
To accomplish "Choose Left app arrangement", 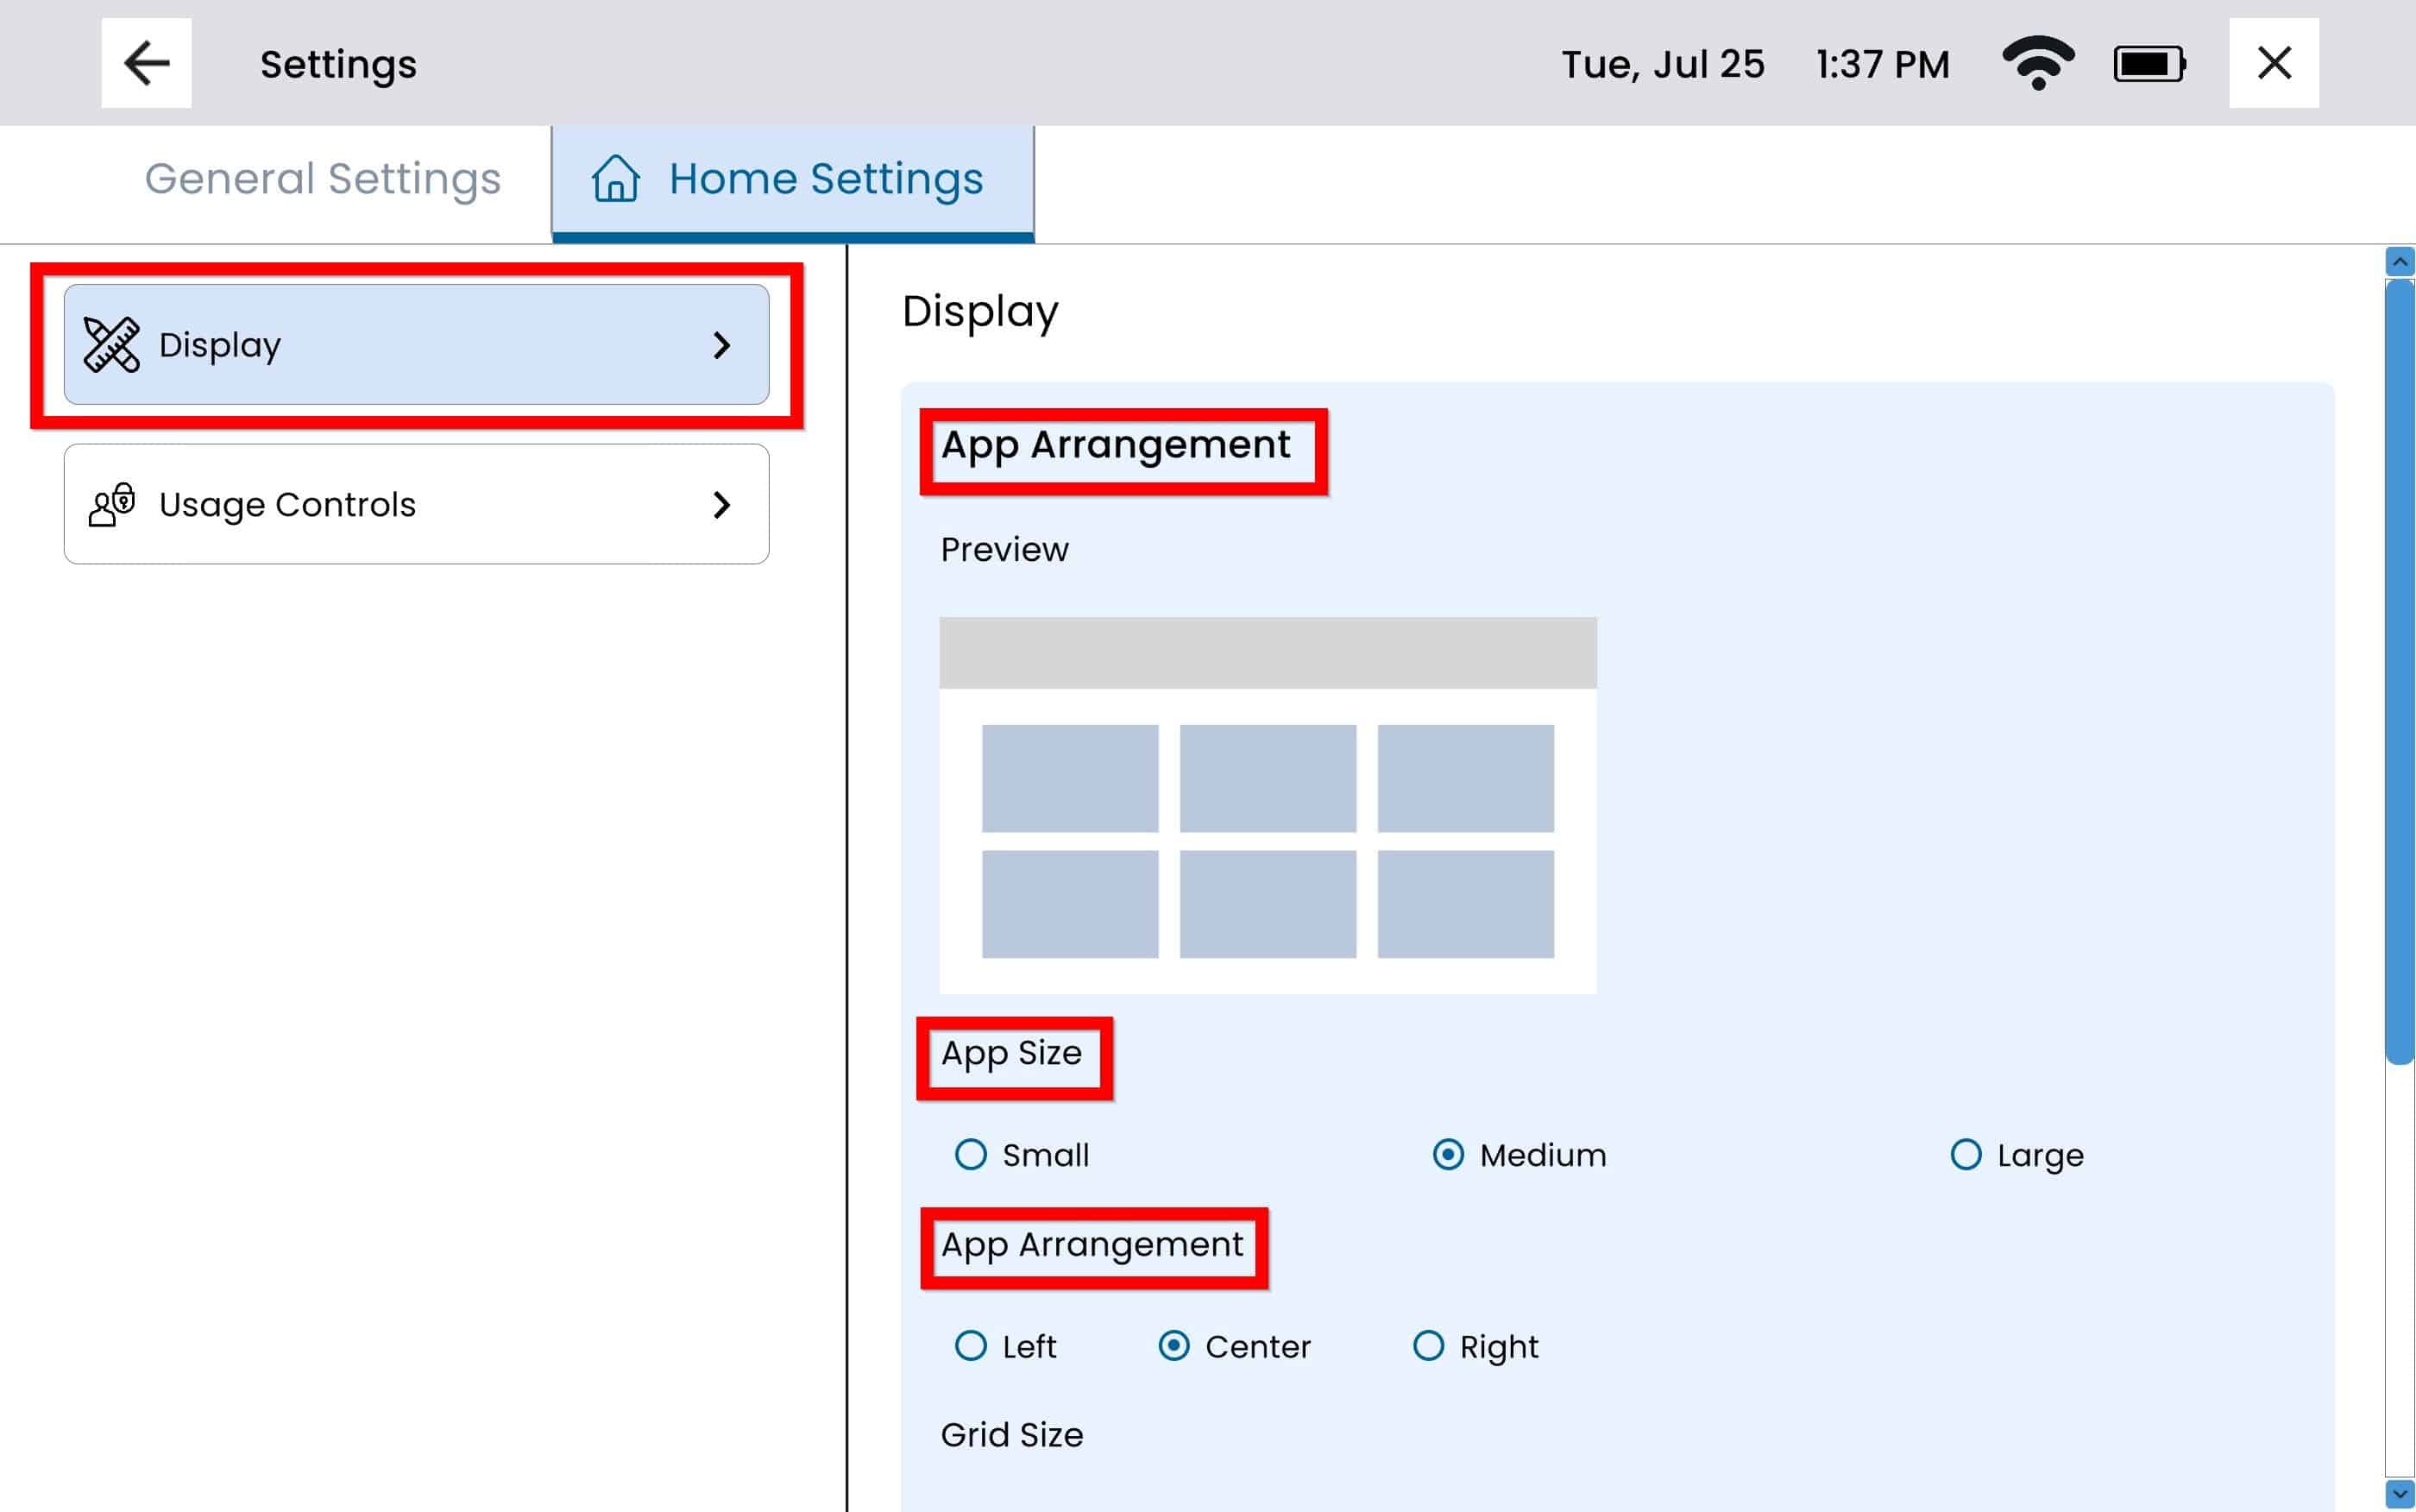I will [x=971, y=1346].
